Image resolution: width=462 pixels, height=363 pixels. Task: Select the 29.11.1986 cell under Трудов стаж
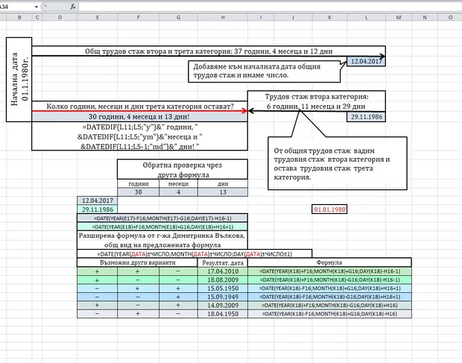click(367, 117)
